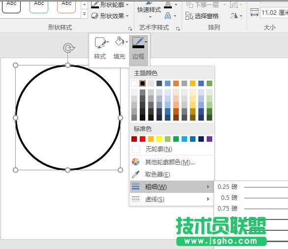
Task: Pick the yellow standard color
Action: (x=159, y=139)
